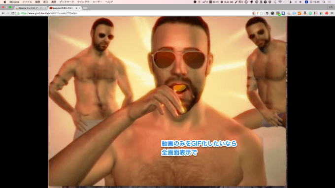Click the menu bar clock showing 15:23
Screen dimensions: 335x188
315,2
